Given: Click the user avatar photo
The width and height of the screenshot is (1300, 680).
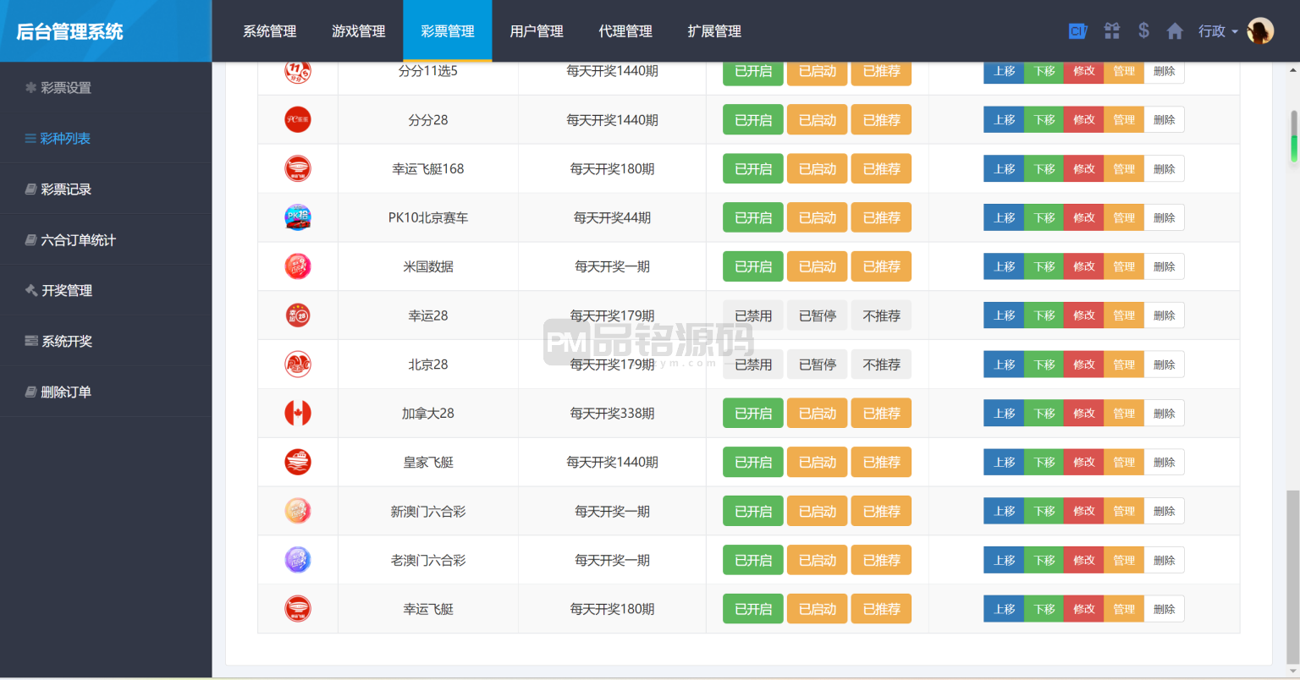Looking at the screenshot, I should (x=1260, y=31).
